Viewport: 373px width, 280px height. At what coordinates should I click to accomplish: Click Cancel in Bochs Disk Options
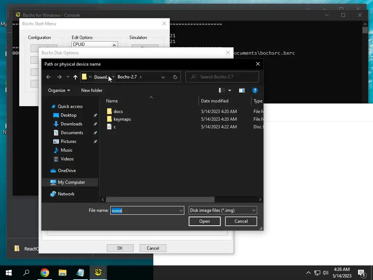coord(153,248)
